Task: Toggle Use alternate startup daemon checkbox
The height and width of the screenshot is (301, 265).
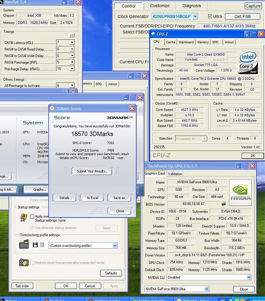Action: (32, 228)
